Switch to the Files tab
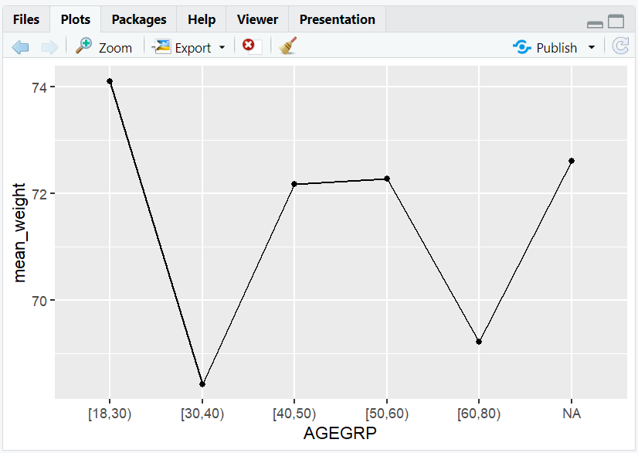 point(26,19)
